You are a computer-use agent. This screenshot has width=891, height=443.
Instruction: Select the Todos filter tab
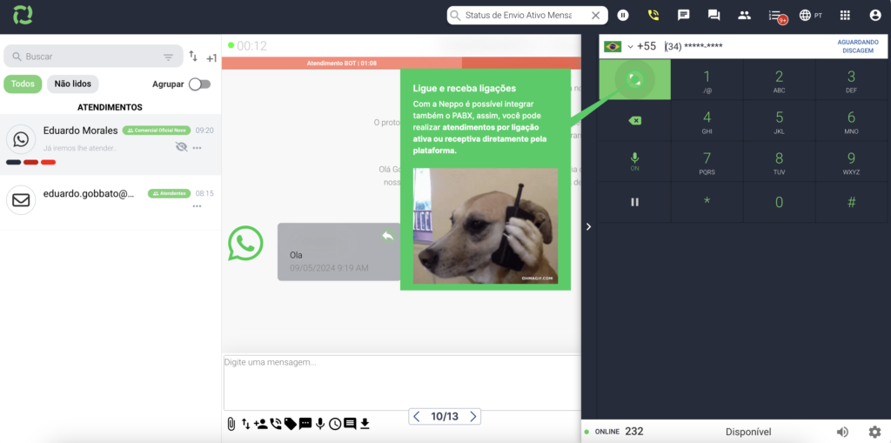tap(23, 84)
